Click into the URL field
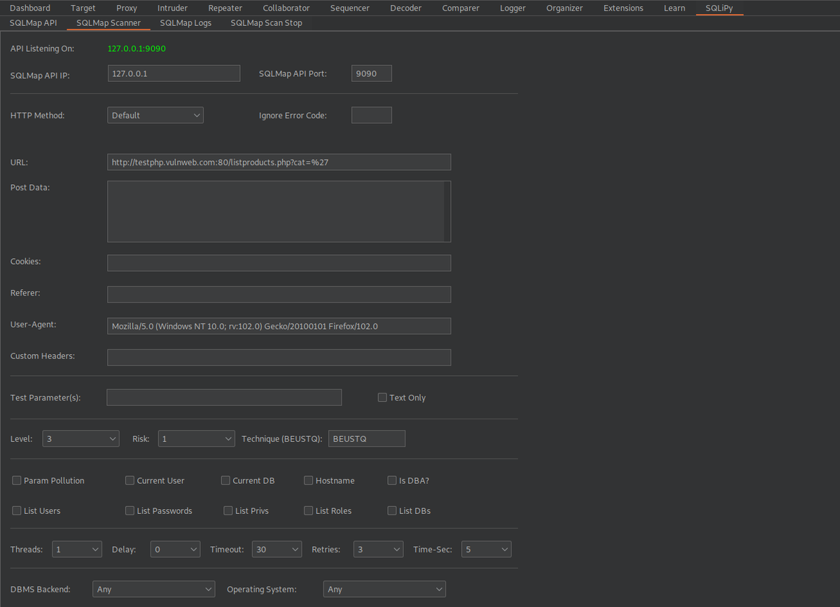This screenshot has height=607, width=840. click(279, 162)
